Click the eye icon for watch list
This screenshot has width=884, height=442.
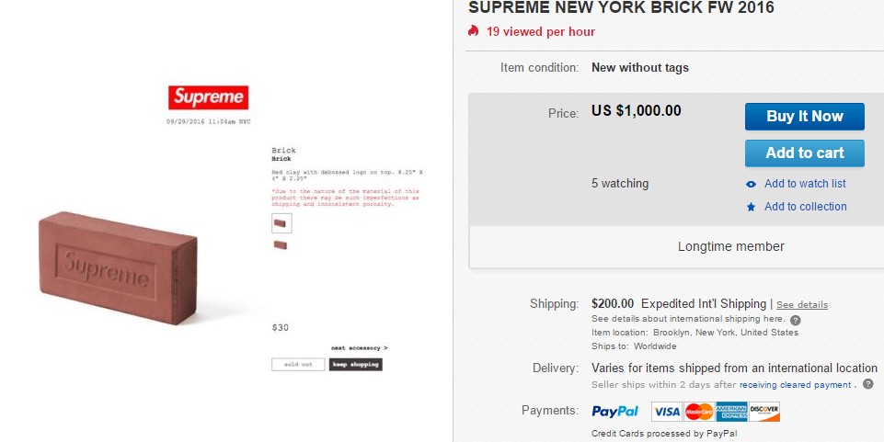tap(752, 184)
